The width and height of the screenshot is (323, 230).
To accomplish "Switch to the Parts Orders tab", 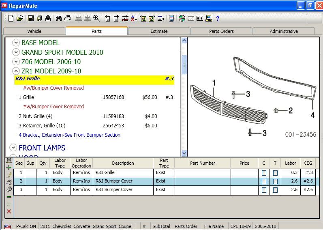I will (221, 31).
